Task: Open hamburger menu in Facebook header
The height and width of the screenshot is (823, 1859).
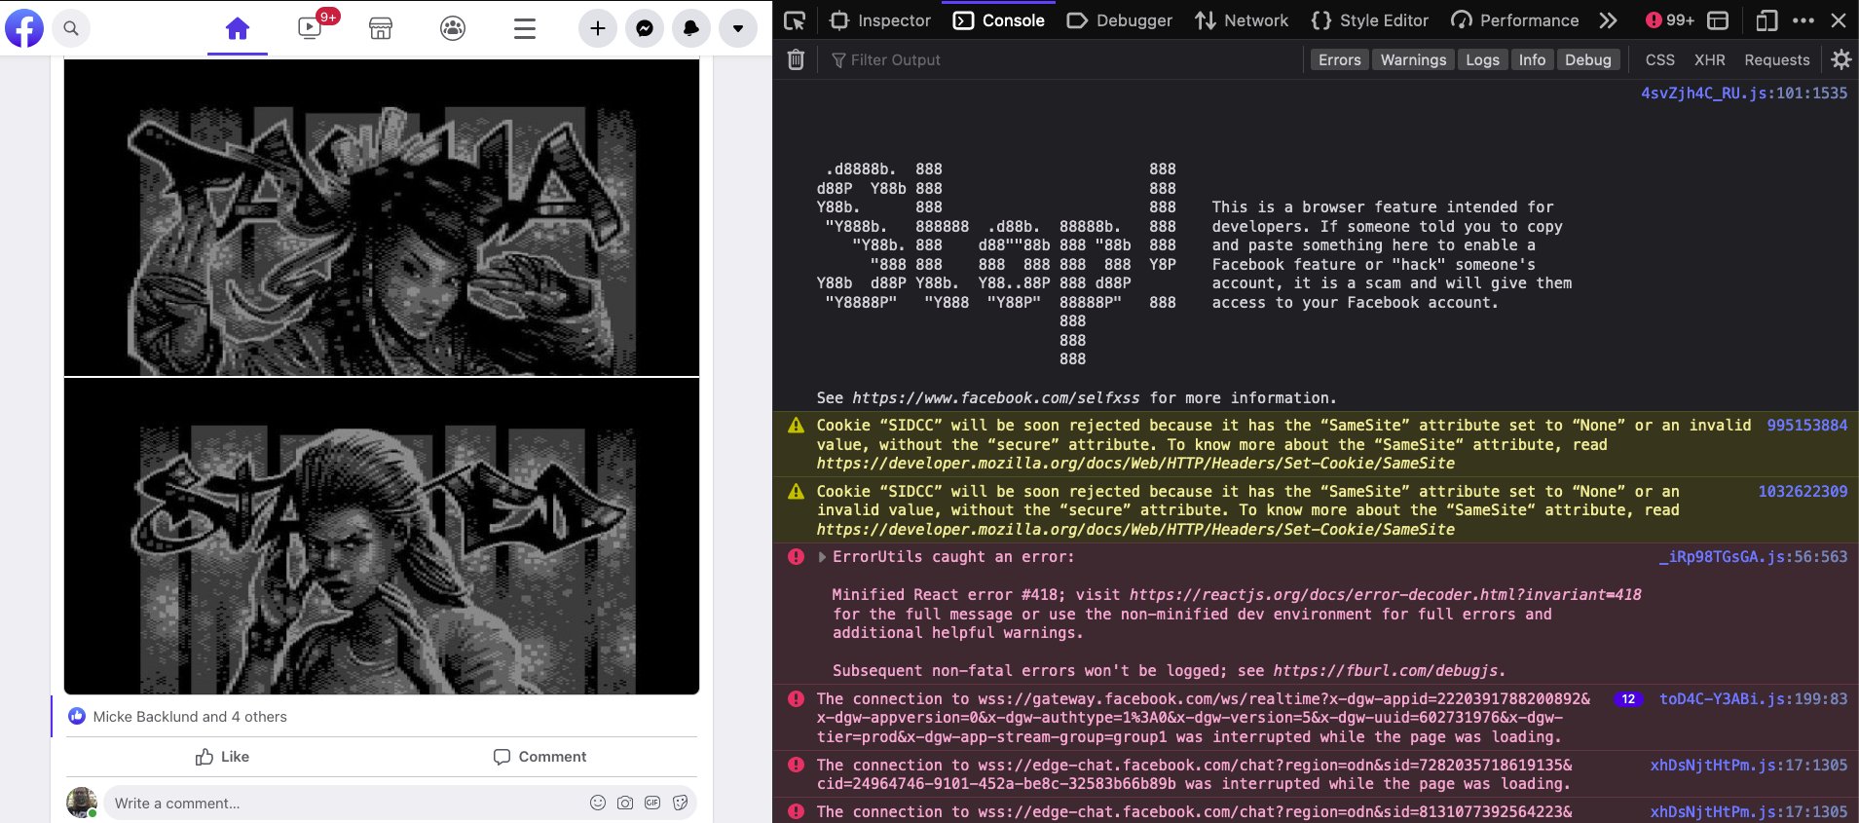Action: pyautogui.click(x=525, y=28)
